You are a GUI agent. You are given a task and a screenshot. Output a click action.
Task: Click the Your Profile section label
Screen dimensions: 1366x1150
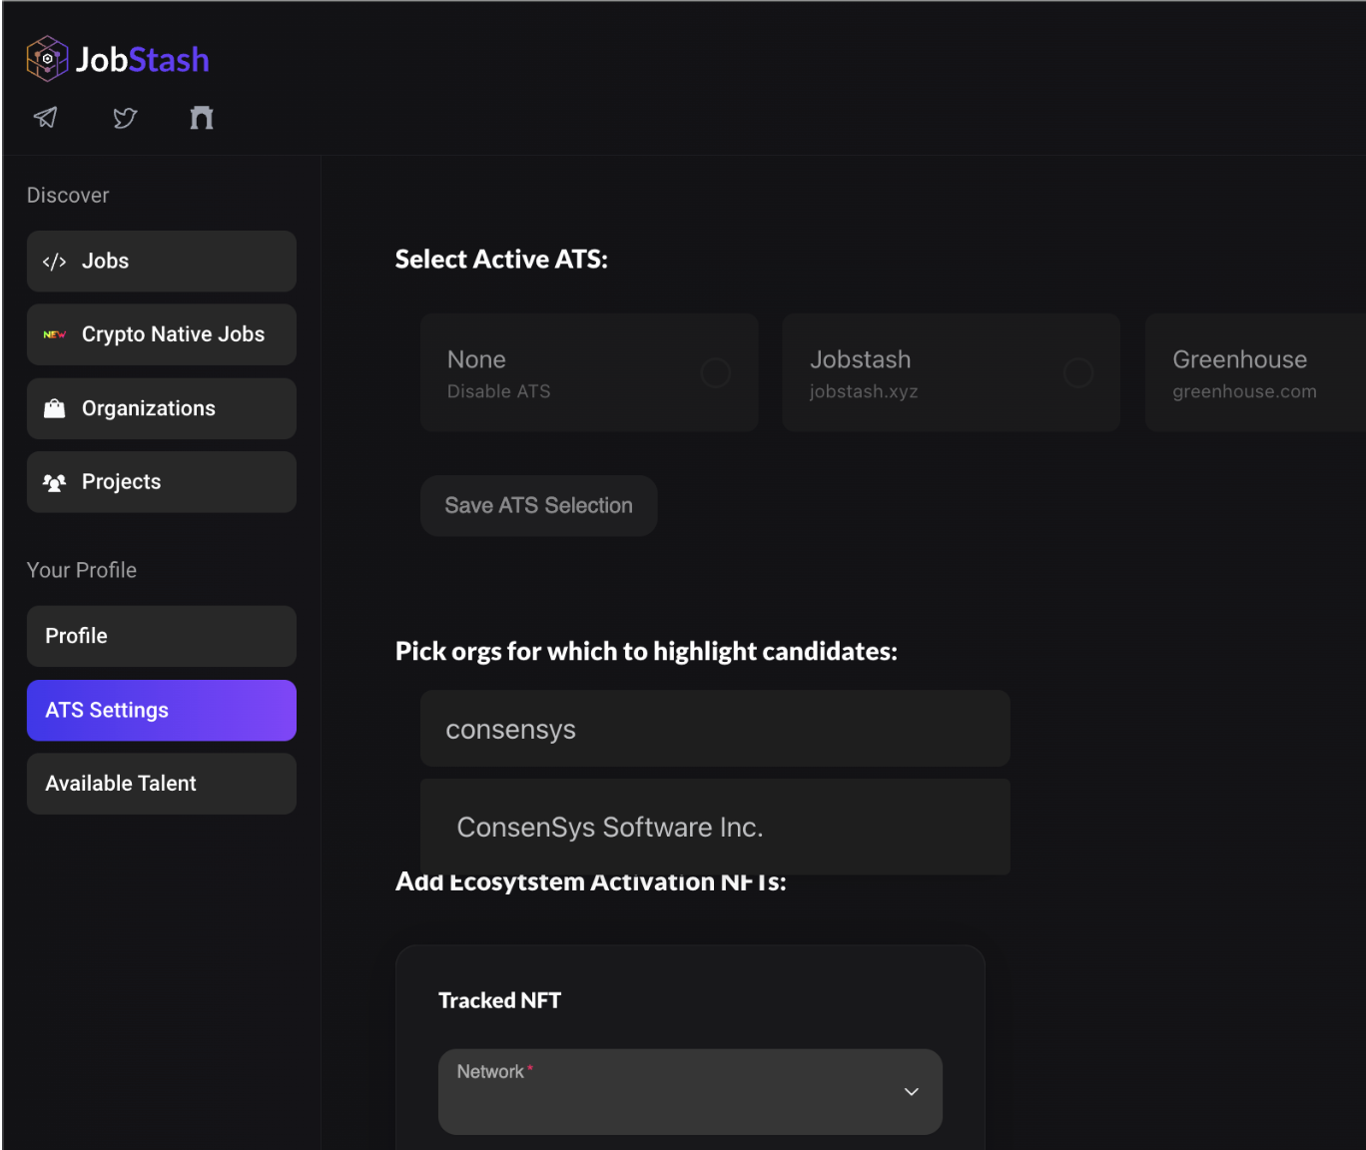coord(82,570)
